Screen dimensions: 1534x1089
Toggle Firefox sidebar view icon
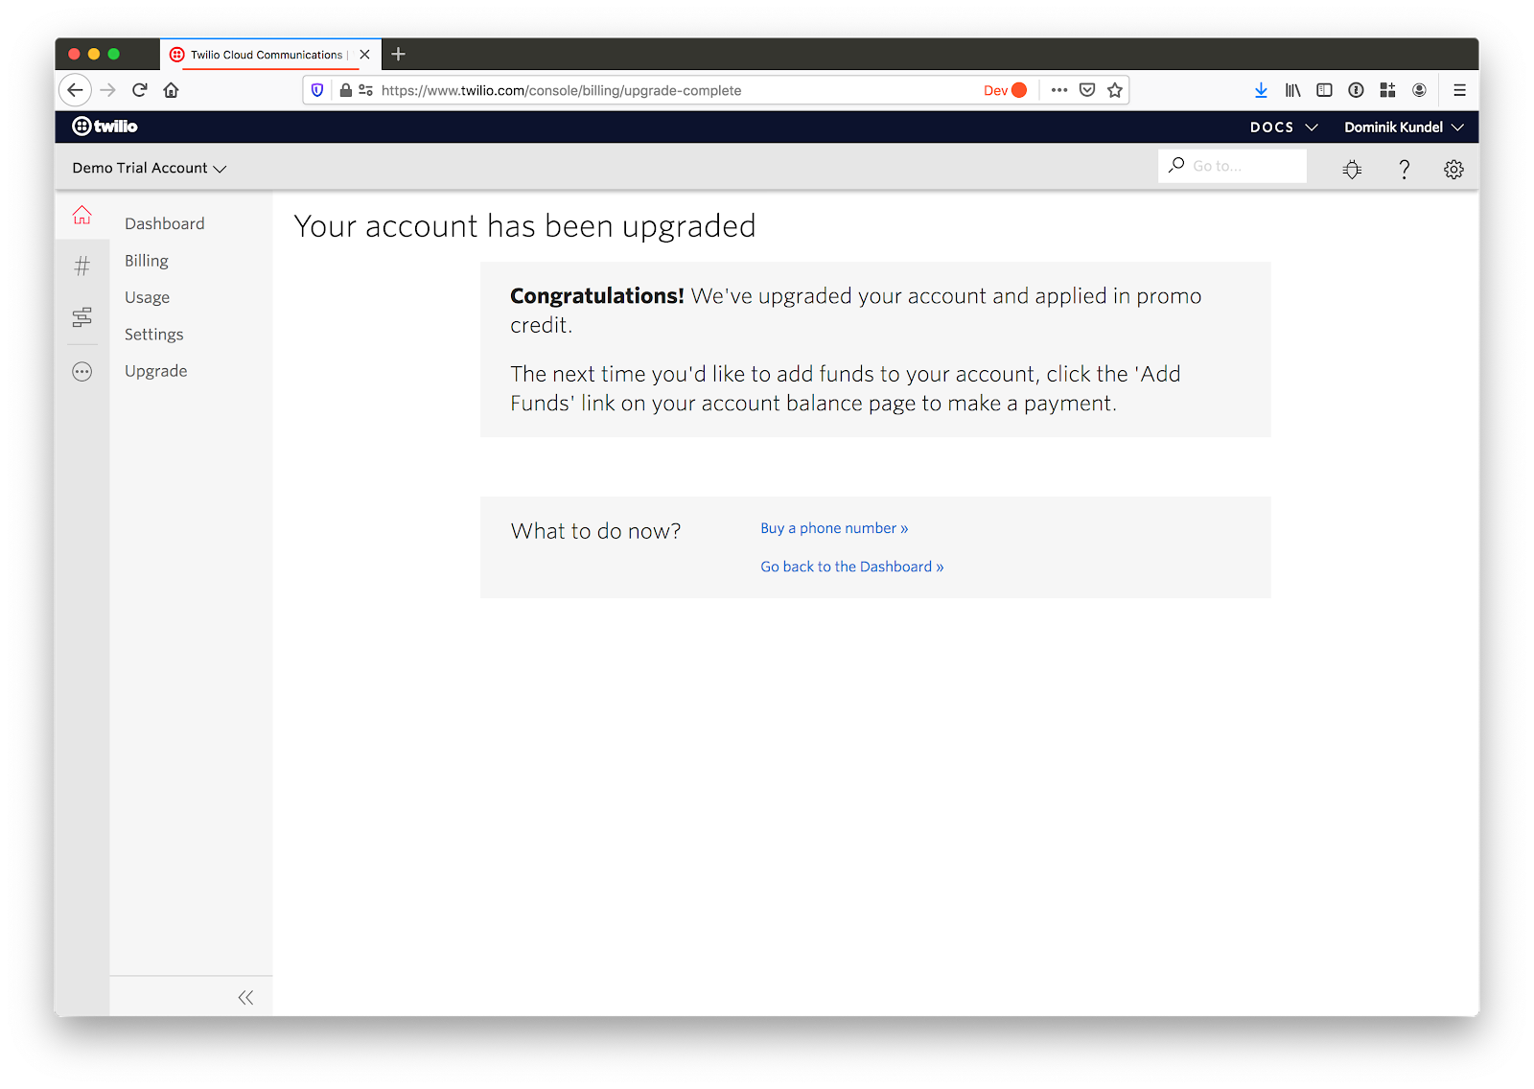(1324, 90)
